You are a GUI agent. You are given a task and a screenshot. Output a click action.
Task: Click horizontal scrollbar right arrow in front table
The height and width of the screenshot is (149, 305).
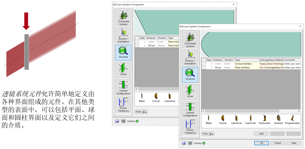tap(299, 111)
